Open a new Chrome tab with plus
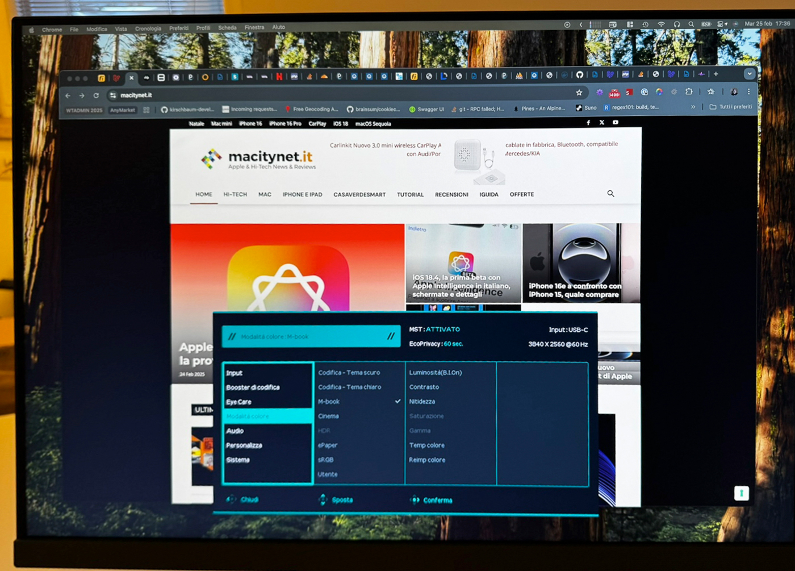Viewport: 795px width, 571px height. (715, 74)
